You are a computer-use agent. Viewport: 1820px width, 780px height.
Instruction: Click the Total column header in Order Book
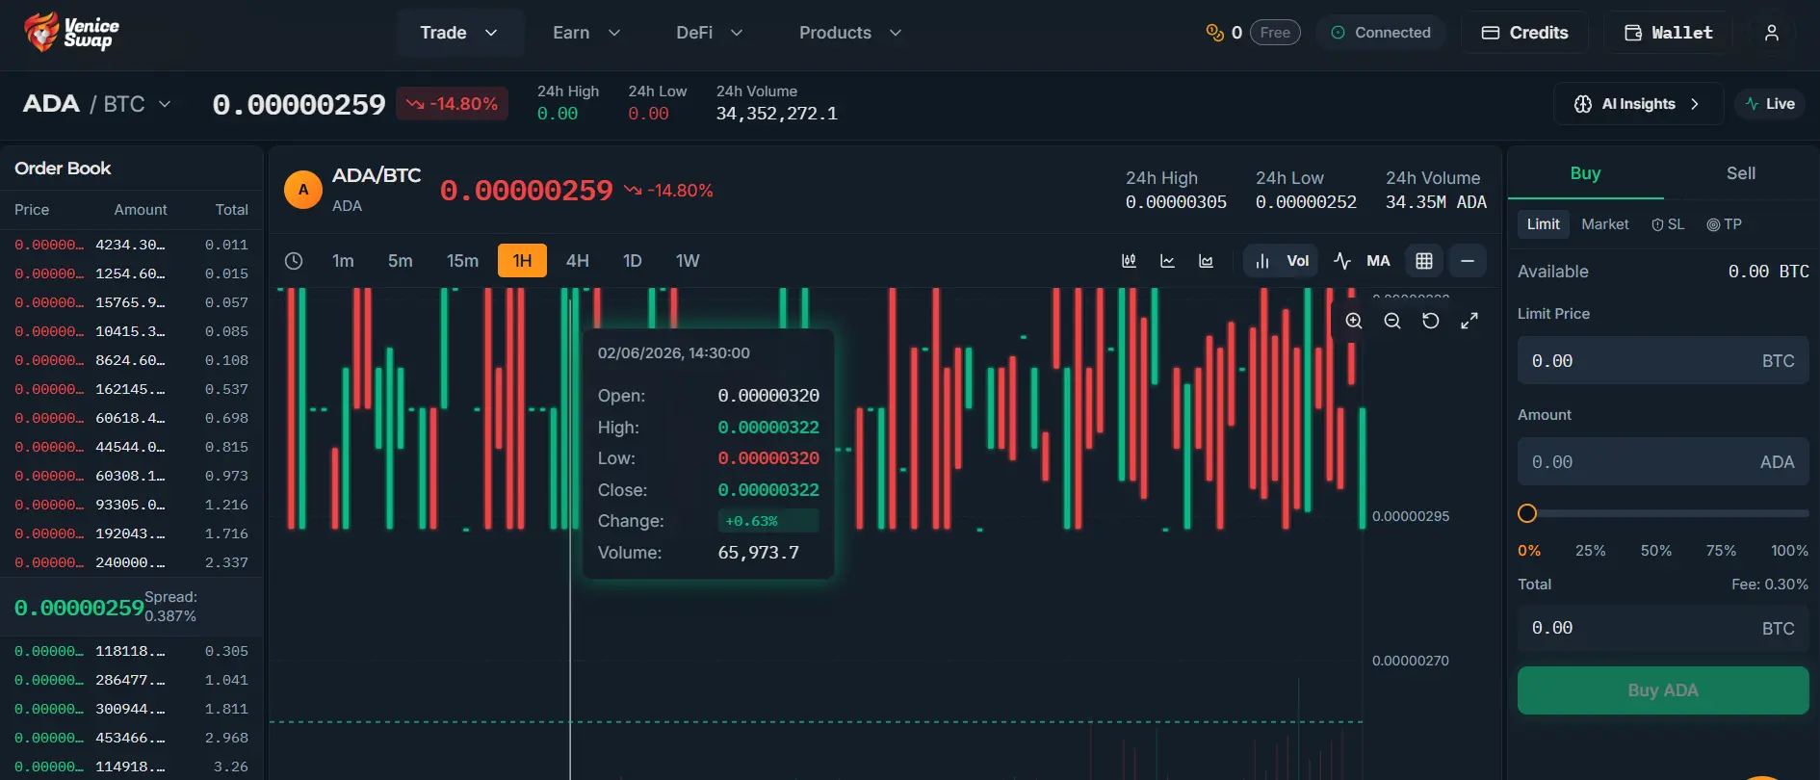pos(232,210)
